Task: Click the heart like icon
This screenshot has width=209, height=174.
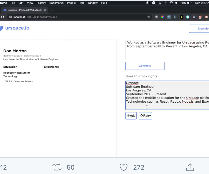Action: [x=124, y=167]
